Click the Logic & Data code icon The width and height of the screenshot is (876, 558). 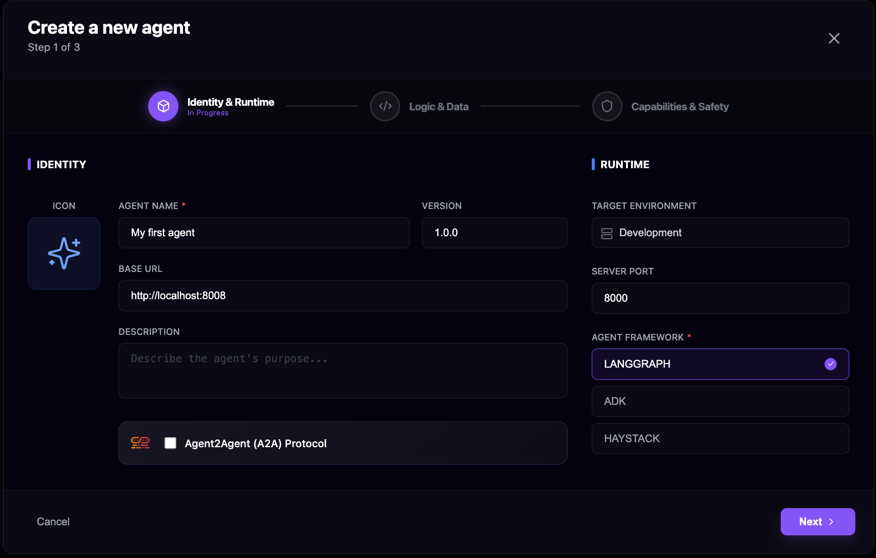tap(385, 106)
